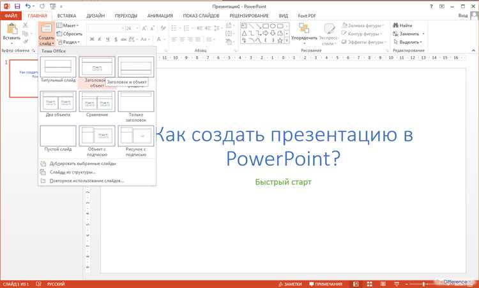Switch to the ВСТАВКА tab
This screenshot has width=479, height=288.
tap(66, 15)
